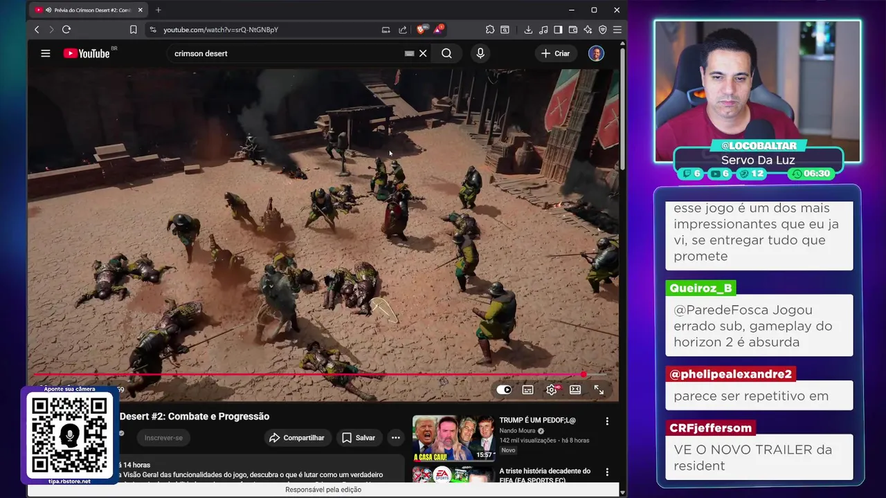Open the account avatar menu
Screen dimensions: 886x498
point(596,53)
